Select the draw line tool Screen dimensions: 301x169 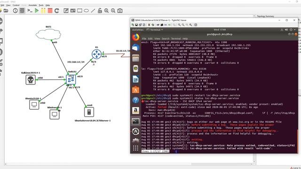(x=93, y=10)
